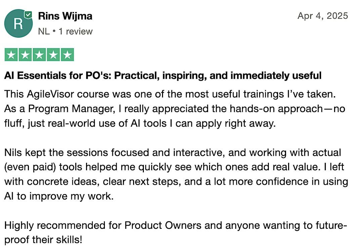Click the third star in the rating
This screenshot has height=249, width=358.
[39, 55]
